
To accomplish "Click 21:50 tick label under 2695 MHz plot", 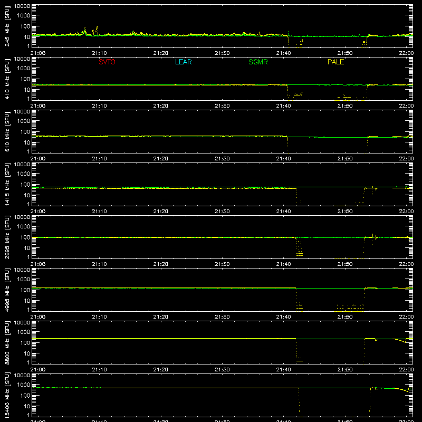I will [x=345, y=264].
